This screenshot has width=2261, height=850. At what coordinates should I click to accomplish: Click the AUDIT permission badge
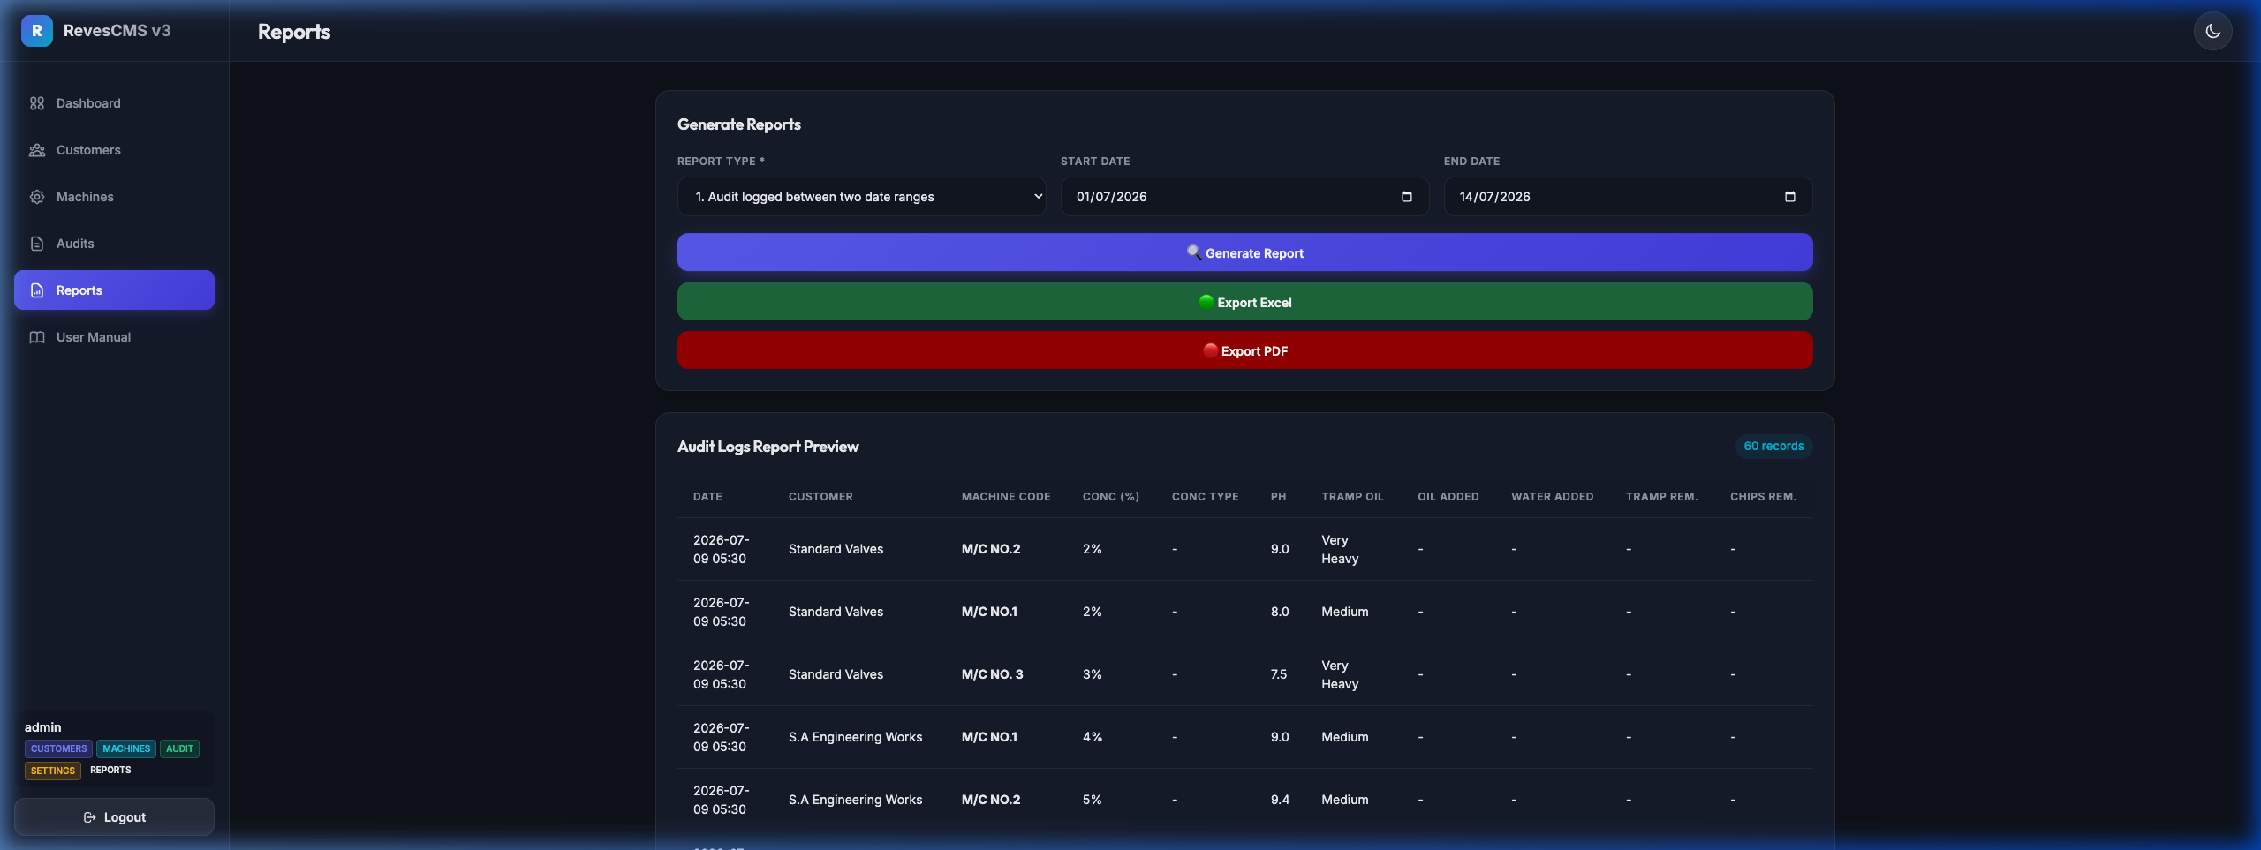[179, 748]
